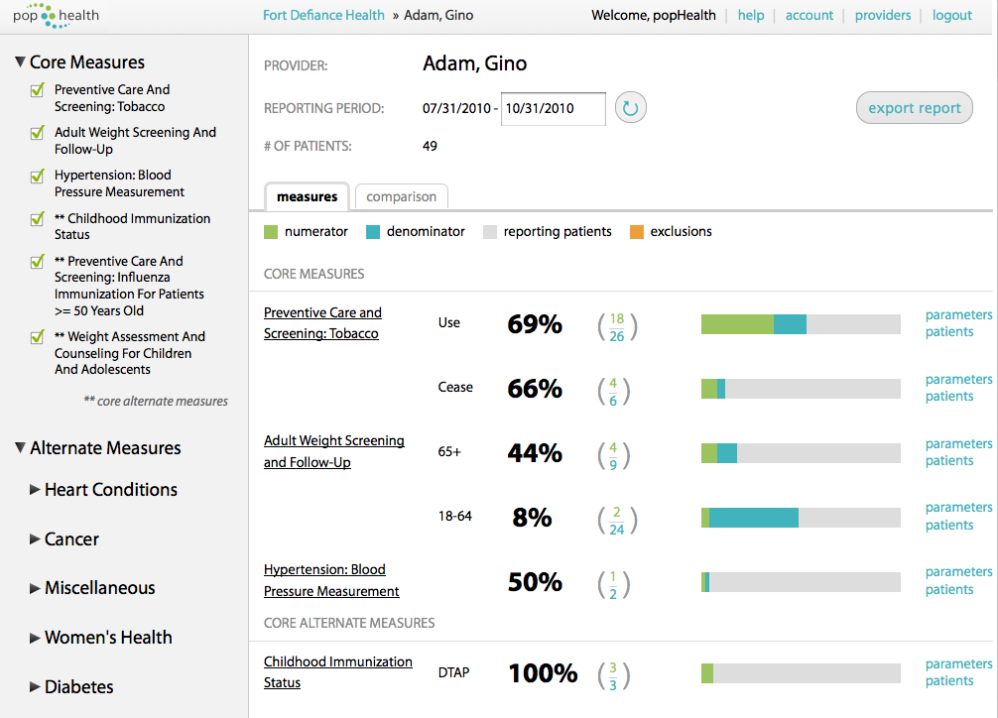Open parameters for Hypertension: Blood Pressure Measurement

point(957,571)
